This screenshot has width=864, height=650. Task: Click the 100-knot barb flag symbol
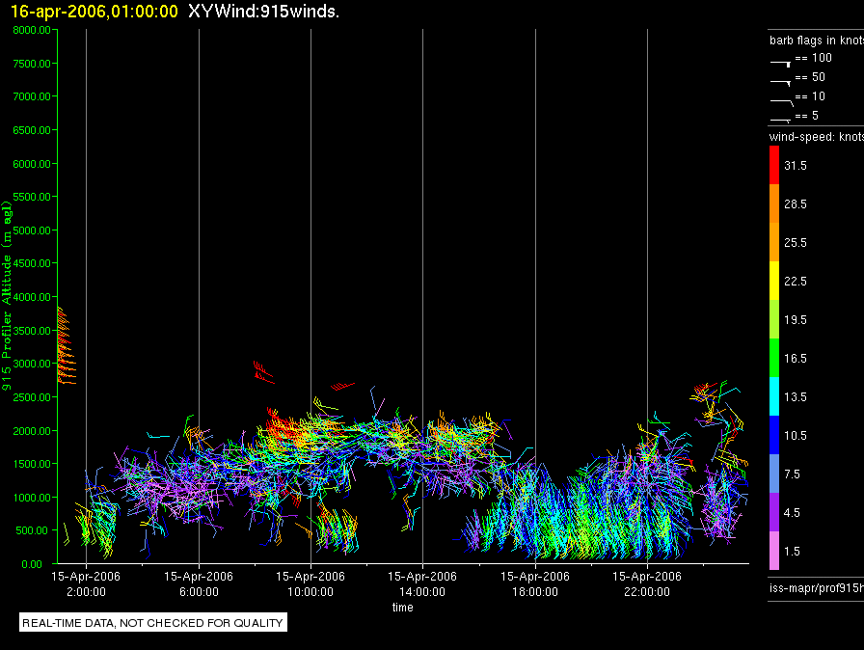pos(781,64)
